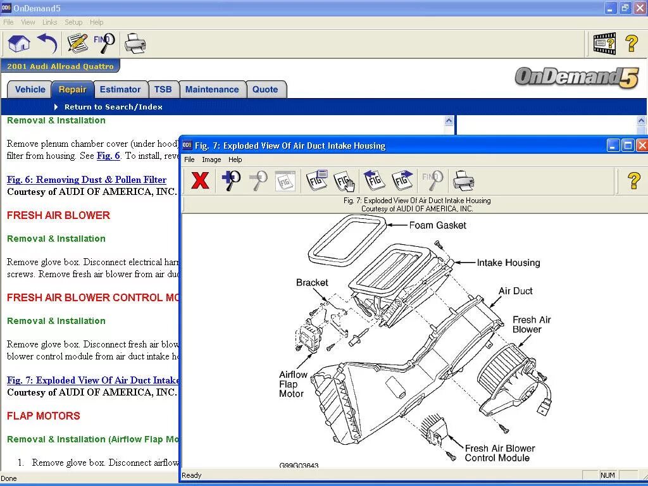Open Find magnifier in main toolbar
Screen dimensions: 648x486
(104, 44)
